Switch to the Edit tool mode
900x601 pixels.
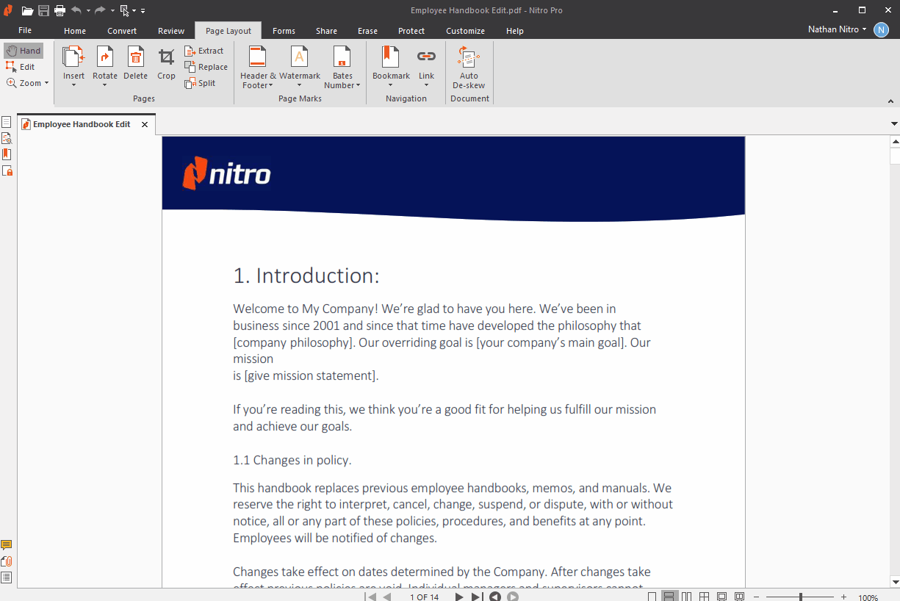21,67
